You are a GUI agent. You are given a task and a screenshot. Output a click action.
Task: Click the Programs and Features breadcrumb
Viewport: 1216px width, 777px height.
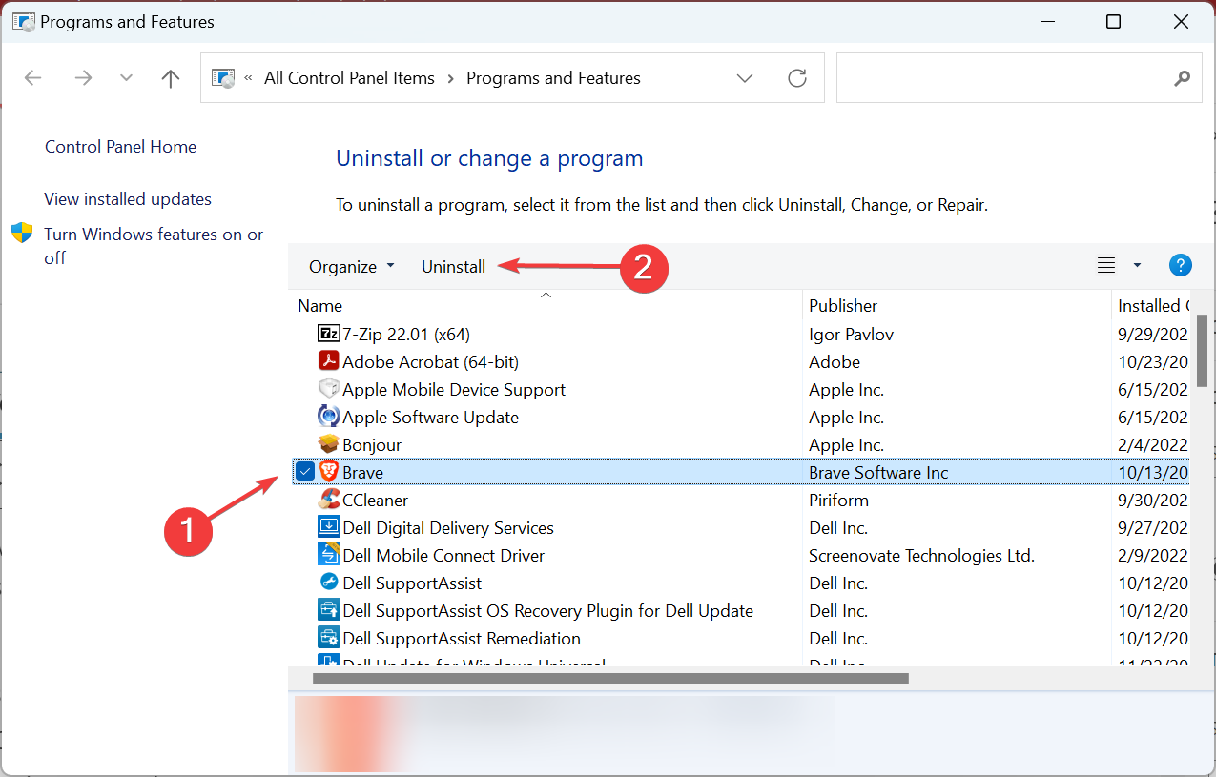pos(553,78)
